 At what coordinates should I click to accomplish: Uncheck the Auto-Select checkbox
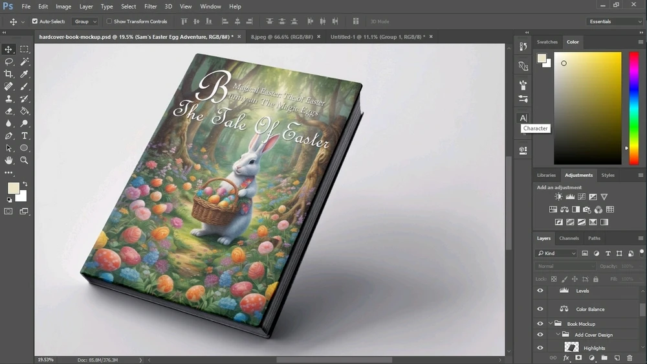coord(35,21)
